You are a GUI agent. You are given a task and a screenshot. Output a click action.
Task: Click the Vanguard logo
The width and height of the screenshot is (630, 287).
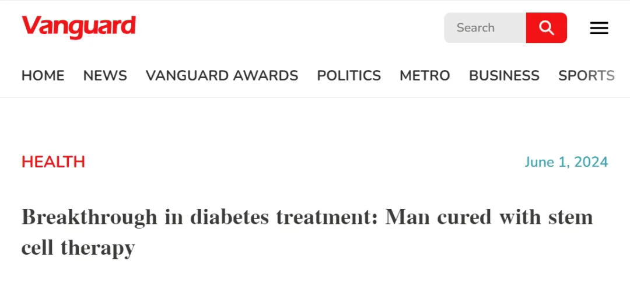point(79,27)
